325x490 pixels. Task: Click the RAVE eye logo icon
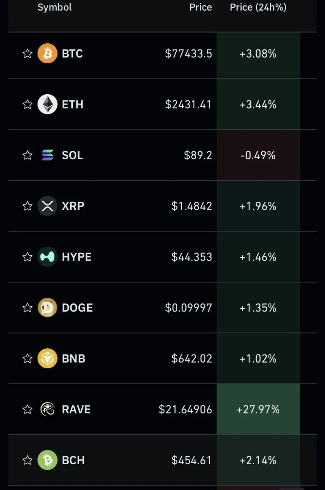(47, 409)
